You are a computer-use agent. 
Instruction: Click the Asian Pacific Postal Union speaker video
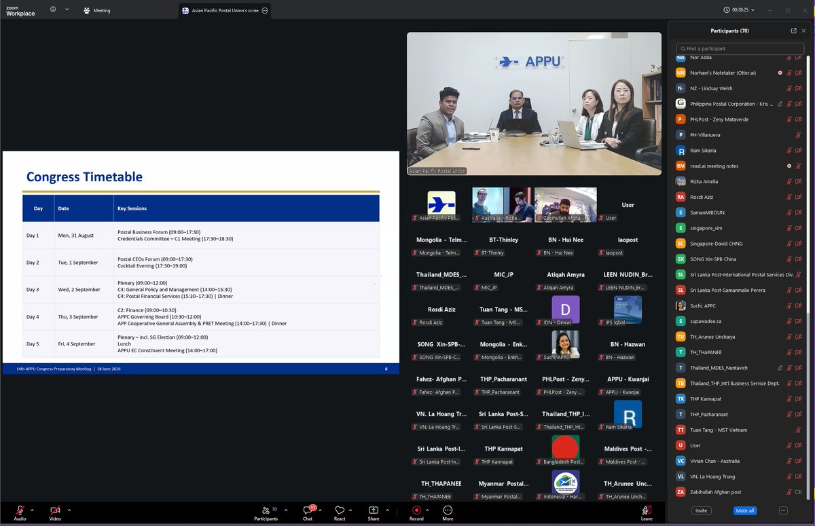(x=534, y=104)
